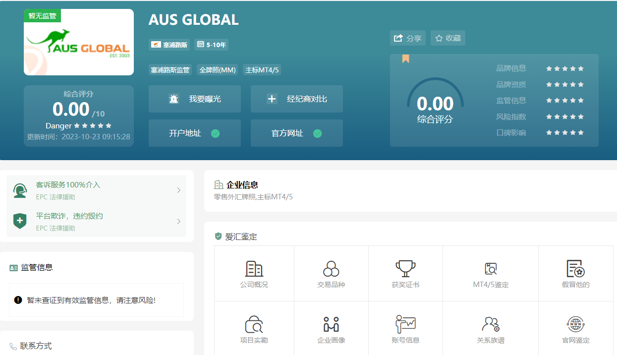Open the 假冒他的 counterfeit icon
The height and width of the screenshot is (355, 617).
(575, 269)
